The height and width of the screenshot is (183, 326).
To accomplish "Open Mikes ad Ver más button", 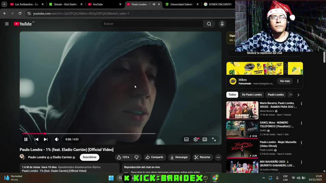I will tap(285, 81).
